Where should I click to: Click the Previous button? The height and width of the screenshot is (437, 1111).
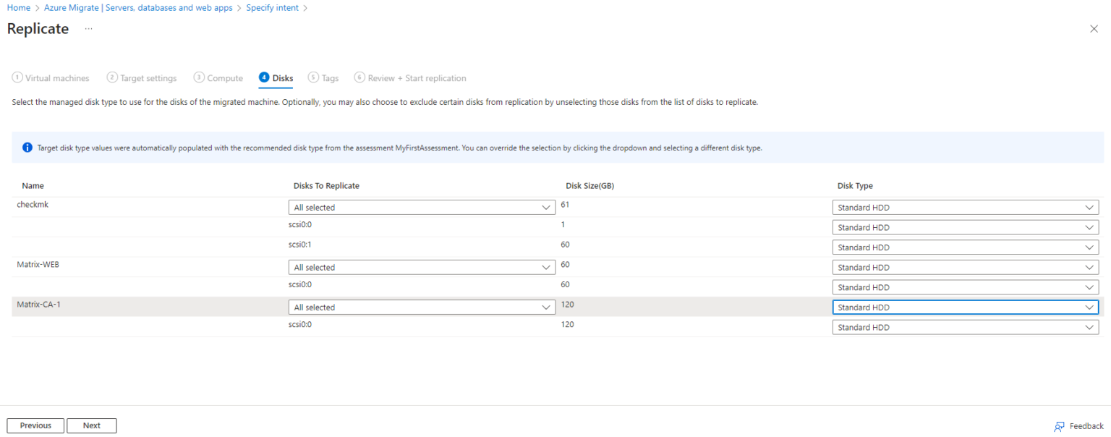[x=35, y=425]
